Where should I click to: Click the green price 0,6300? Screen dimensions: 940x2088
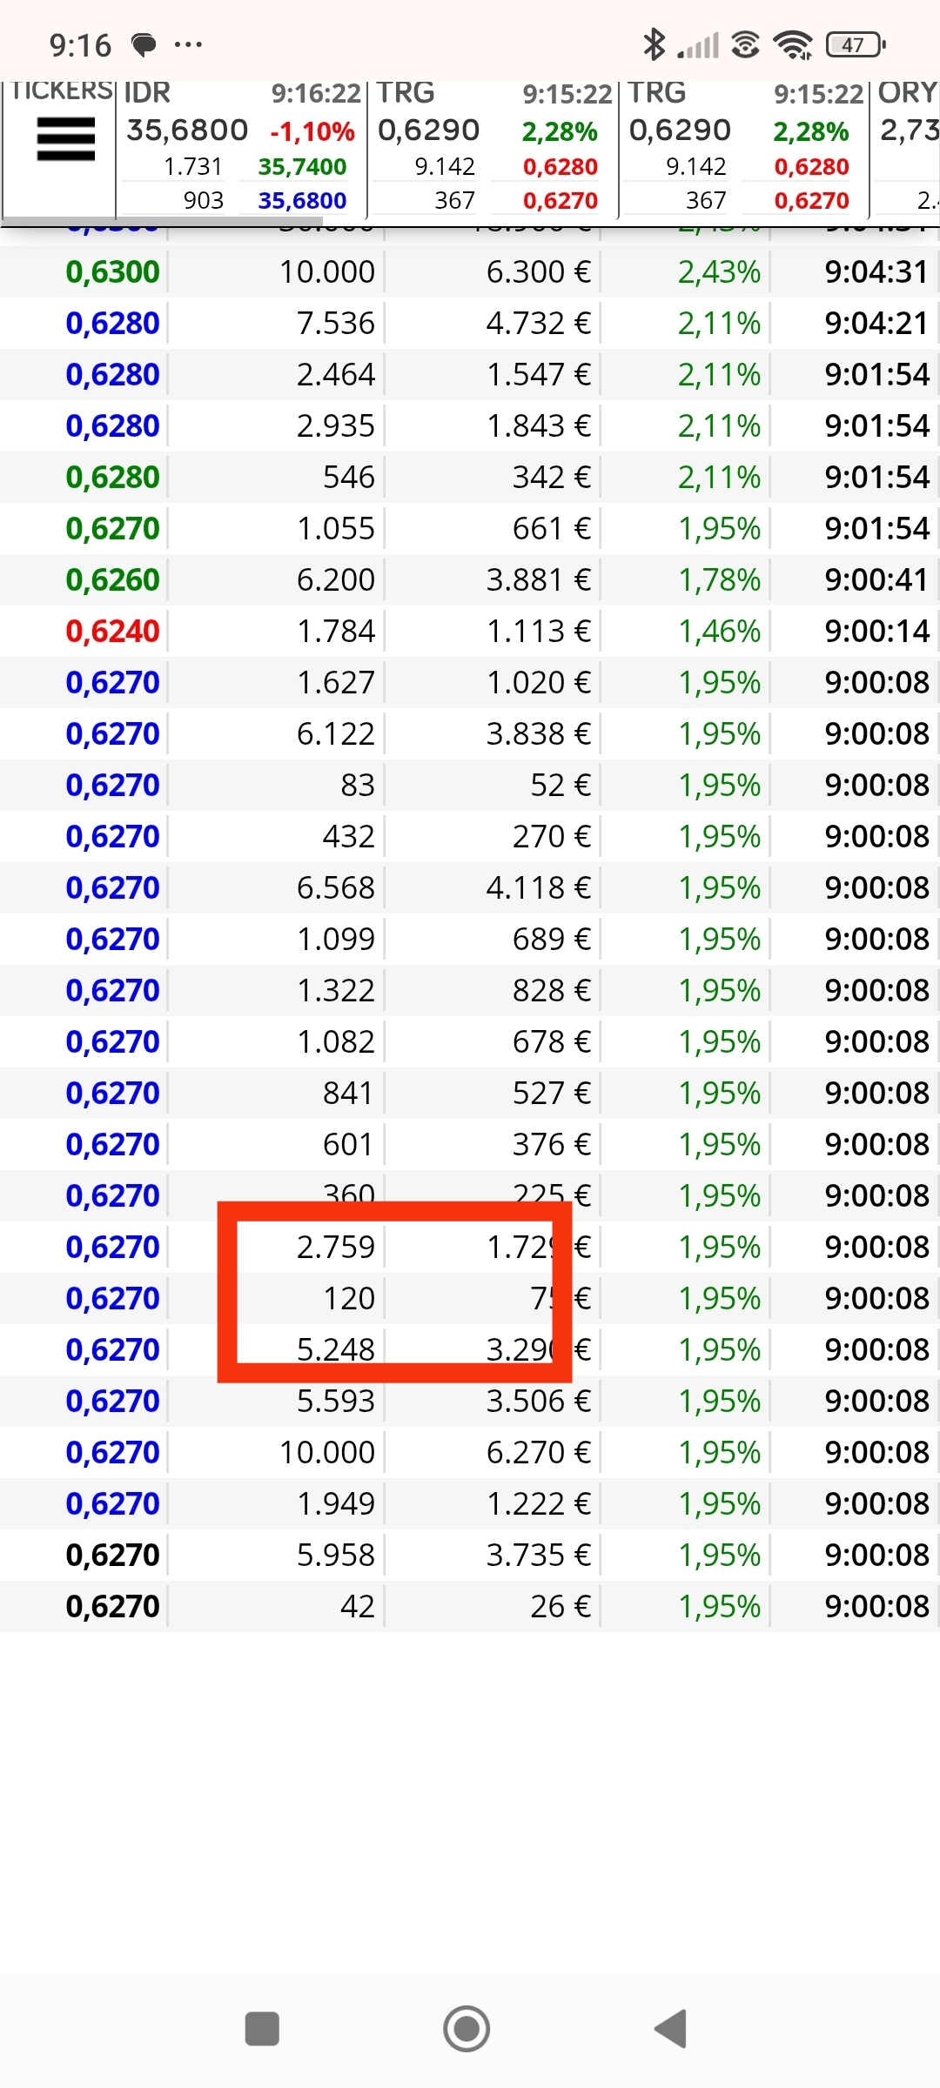point(113,272)
